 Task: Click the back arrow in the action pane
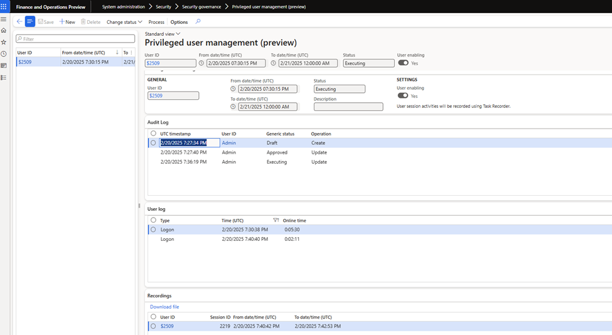click(19, 21)
